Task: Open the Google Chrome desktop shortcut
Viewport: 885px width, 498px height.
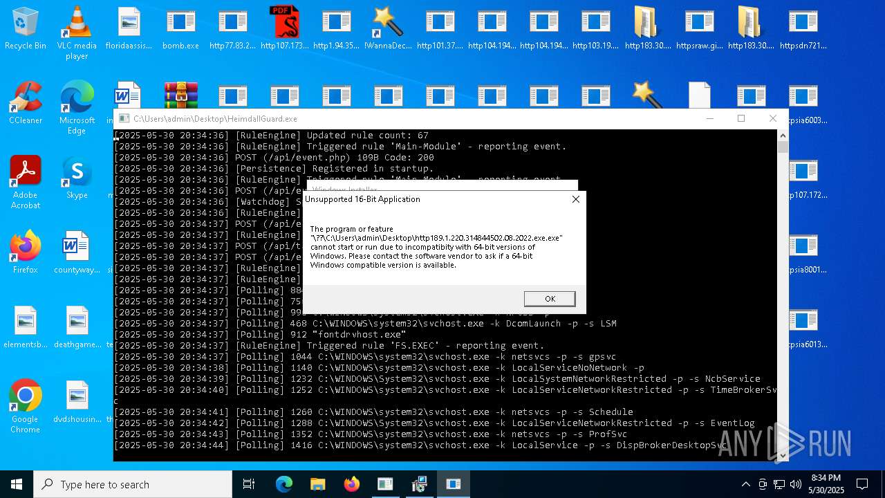Action: tap(26, 407)
